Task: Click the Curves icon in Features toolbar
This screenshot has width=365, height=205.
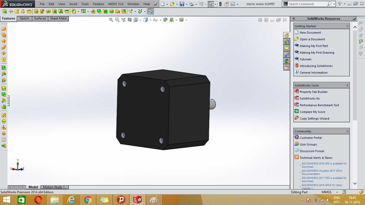Action: (x=140, y=11)
